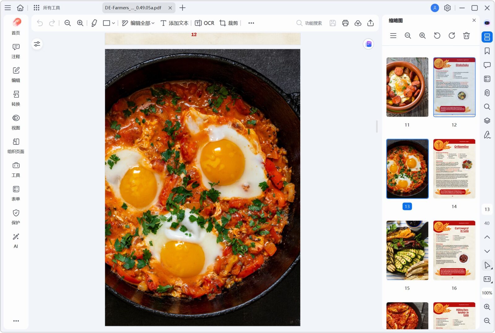Toggle the thumbnails panel button

pyautogui.click(x=487, y=37)
